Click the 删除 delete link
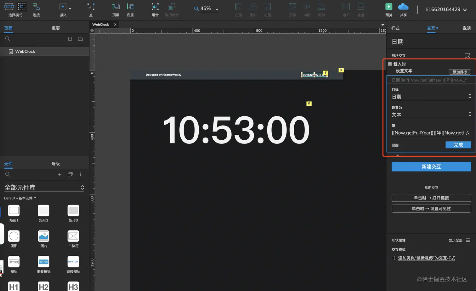 (395, 145)
